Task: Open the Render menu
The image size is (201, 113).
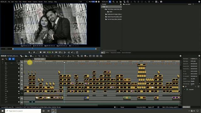Action: 41,2
